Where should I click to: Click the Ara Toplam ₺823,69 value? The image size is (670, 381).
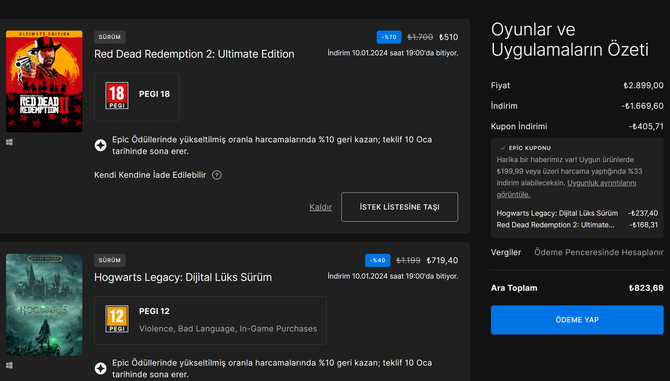646,288
